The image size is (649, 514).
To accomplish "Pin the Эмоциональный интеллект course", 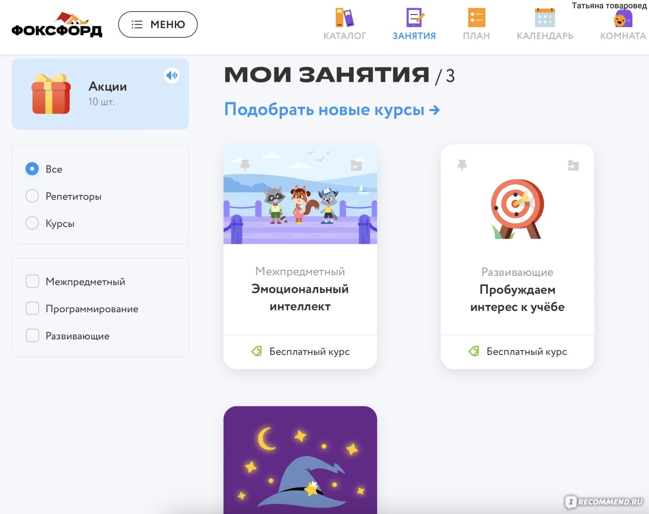I will point(245,165).
